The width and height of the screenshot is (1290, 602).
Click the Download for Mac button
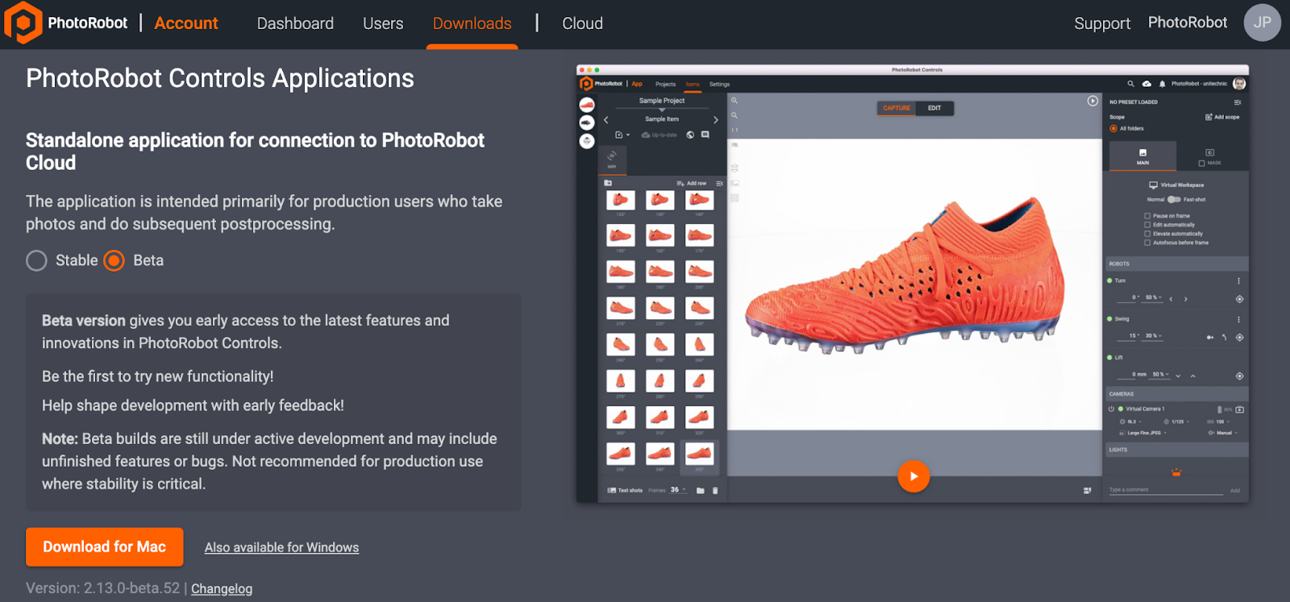click(x=104, y=547)
